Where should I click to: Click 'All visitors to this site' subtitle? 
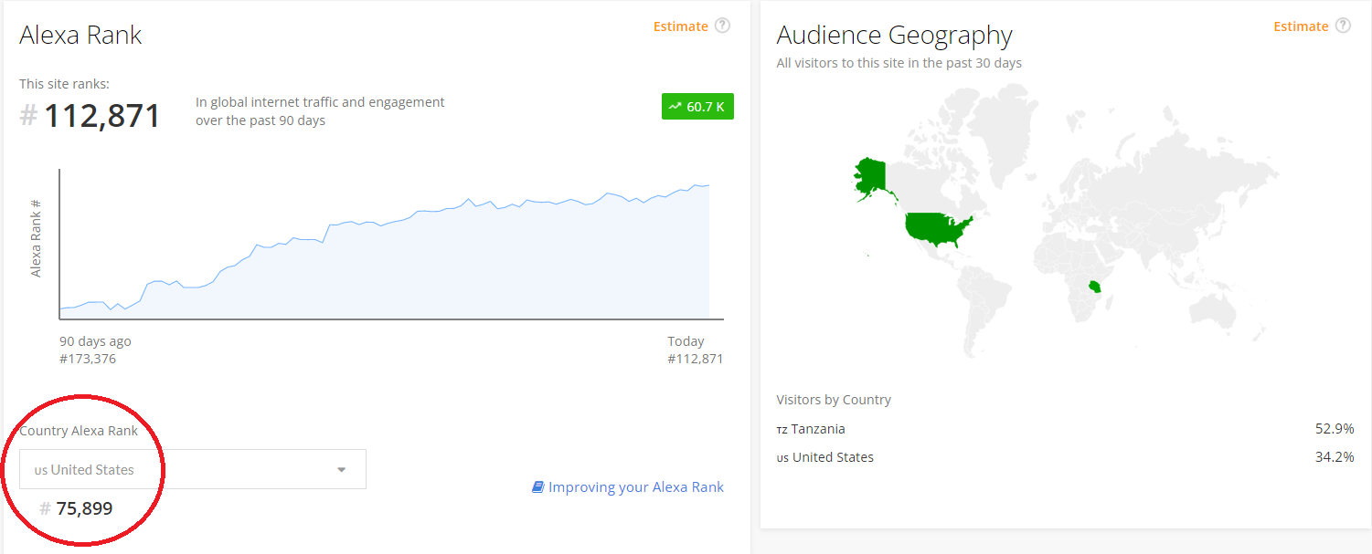pyautogui.click(x=899, y=63)
